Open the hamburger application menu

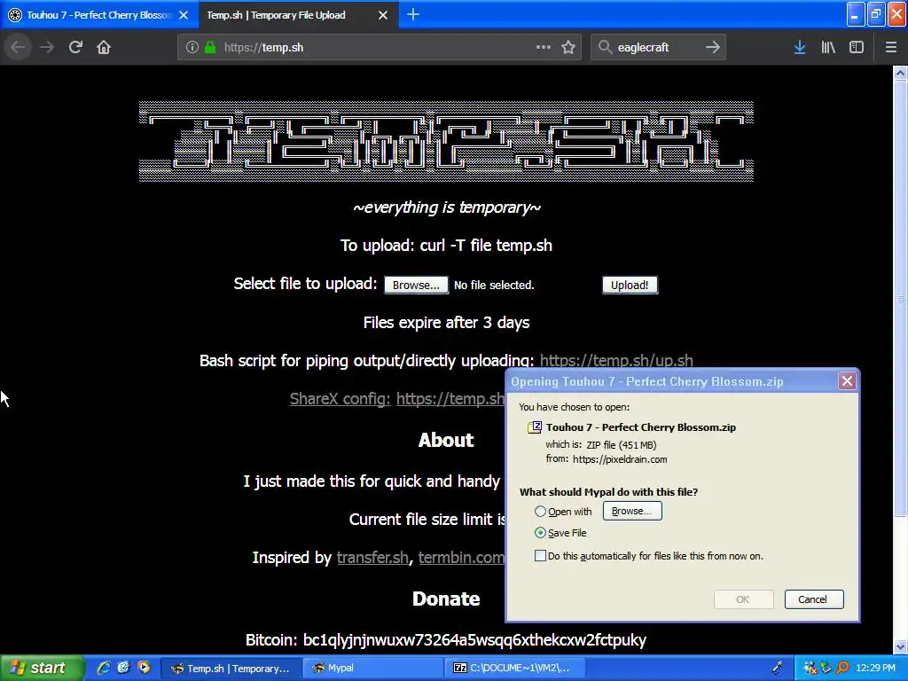click(x=891, y=48)
